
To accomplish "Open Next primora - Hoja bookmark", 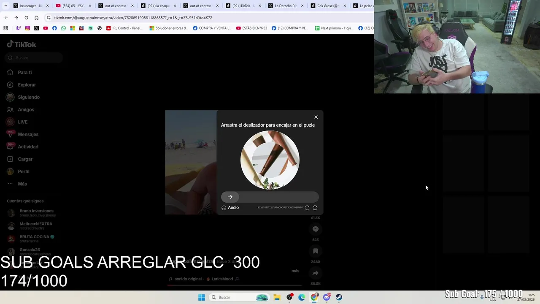I will coord(334,28).
